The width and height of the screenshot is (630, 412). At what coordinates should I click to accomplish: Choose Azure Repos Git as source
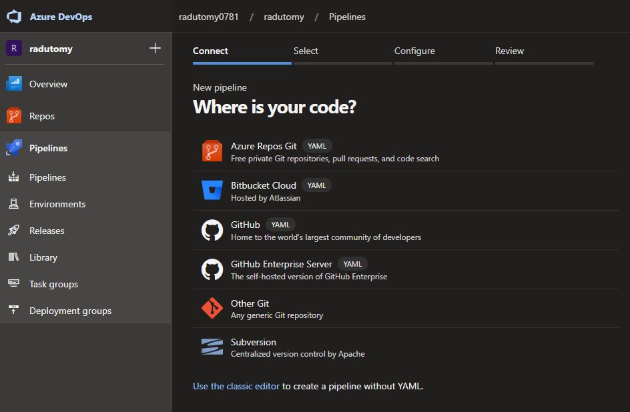point(406,151)
